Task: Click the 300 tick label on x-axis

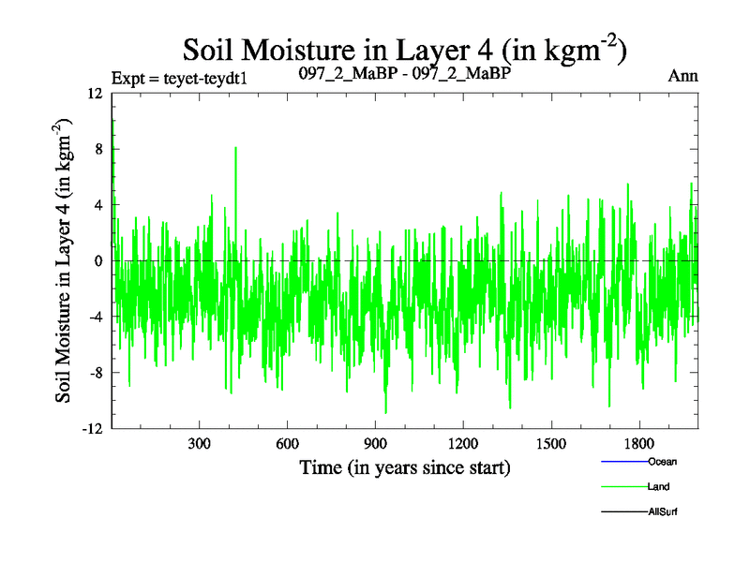Action: point(199,443)
